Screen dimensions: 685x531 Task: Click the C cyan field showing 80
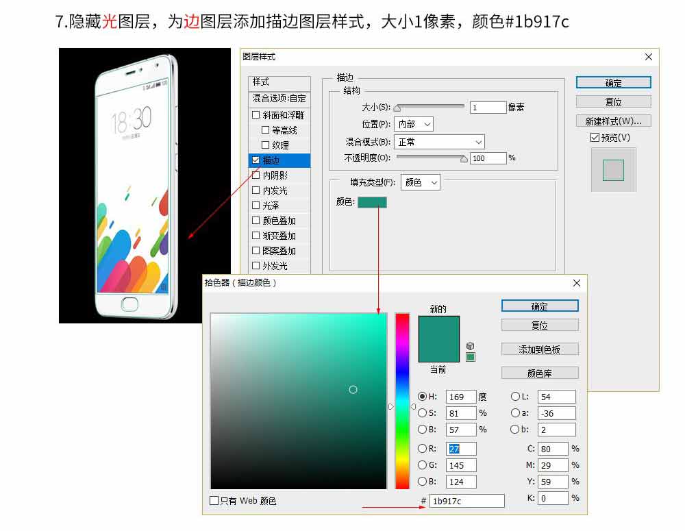point(553,449)
